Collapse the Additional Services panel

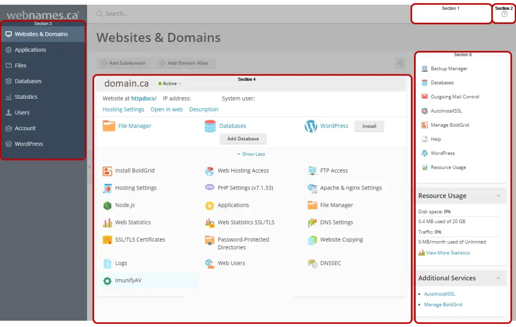click(x=498, y=278)
